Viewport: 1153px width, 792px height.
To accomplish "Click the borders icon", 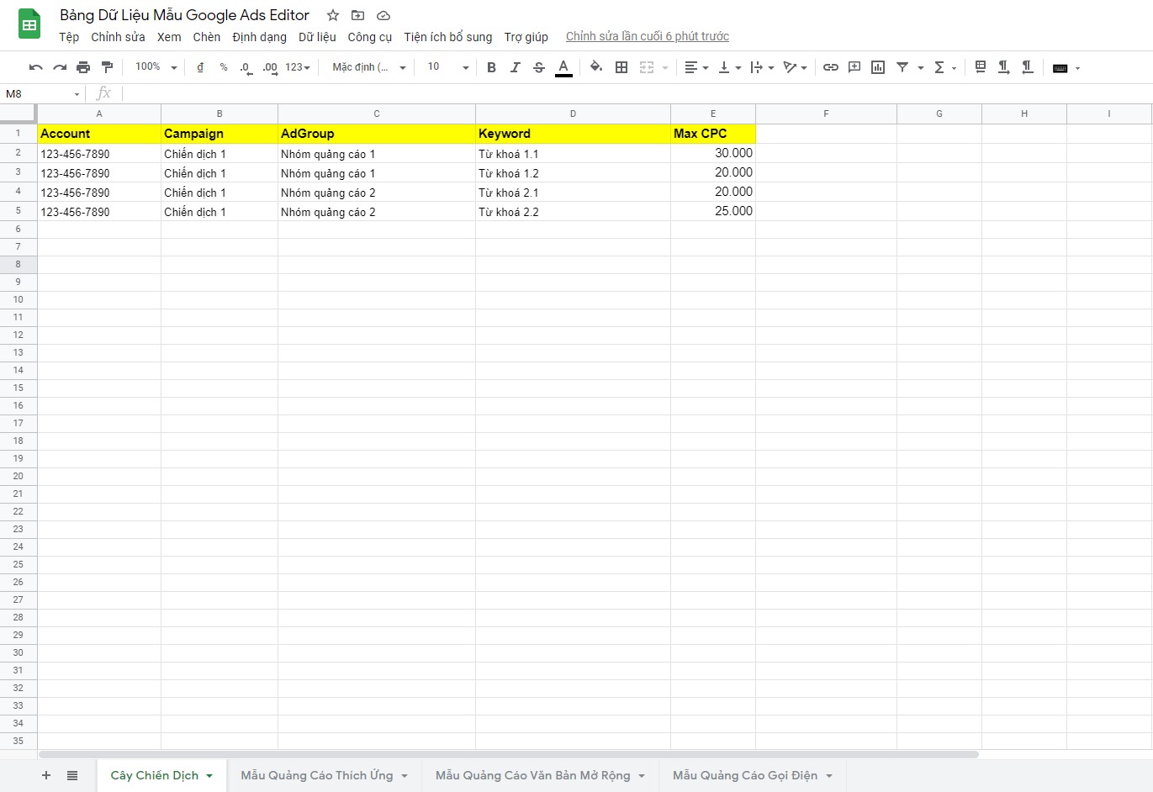I will point(621,67).
